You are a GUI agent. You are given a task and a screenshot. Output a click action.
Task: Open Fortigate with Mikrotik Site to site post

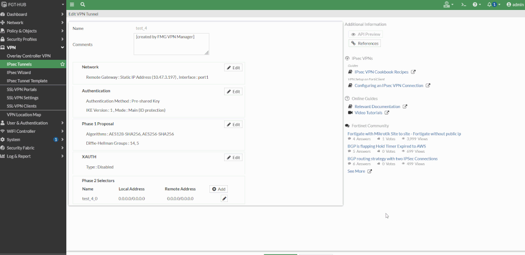tap(404, 134)
